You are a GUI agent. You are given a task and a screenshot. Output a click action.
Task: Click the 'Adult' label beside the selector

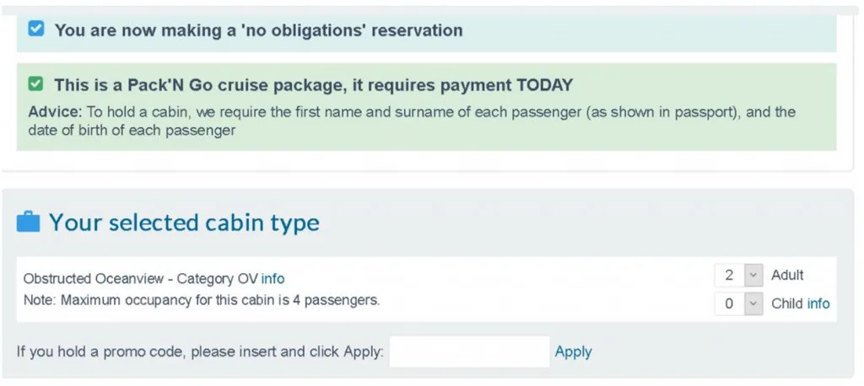coord(787,275)
